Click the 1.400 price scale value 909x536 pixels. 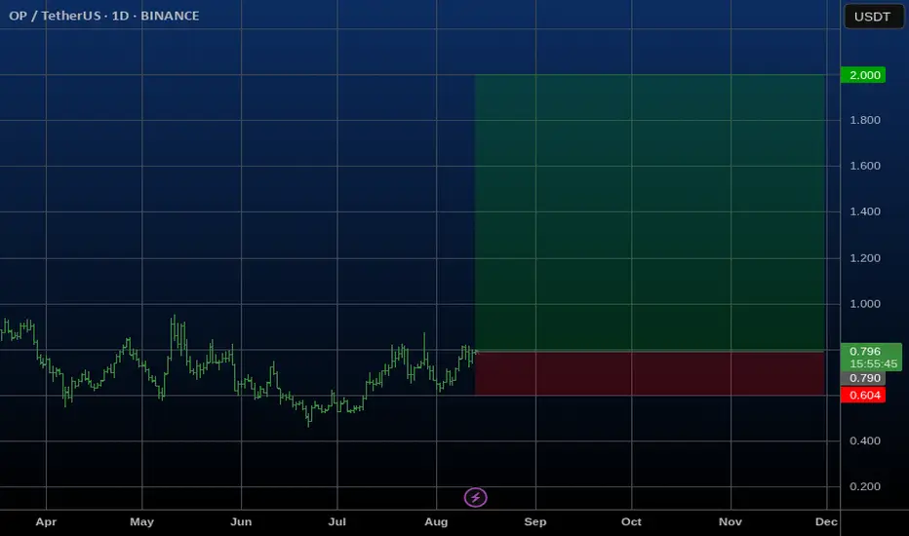click(x=865, y=211)
